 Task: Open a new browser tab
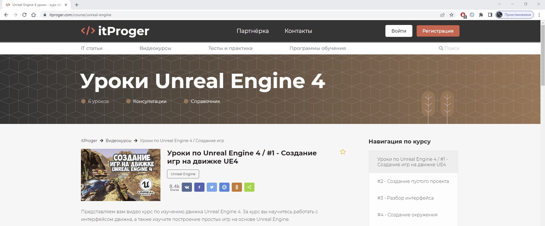(x=77, y=5)
